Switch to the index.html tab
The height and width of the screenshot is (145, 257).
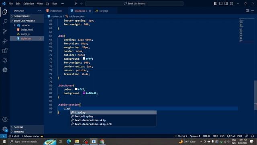point(56,11)
